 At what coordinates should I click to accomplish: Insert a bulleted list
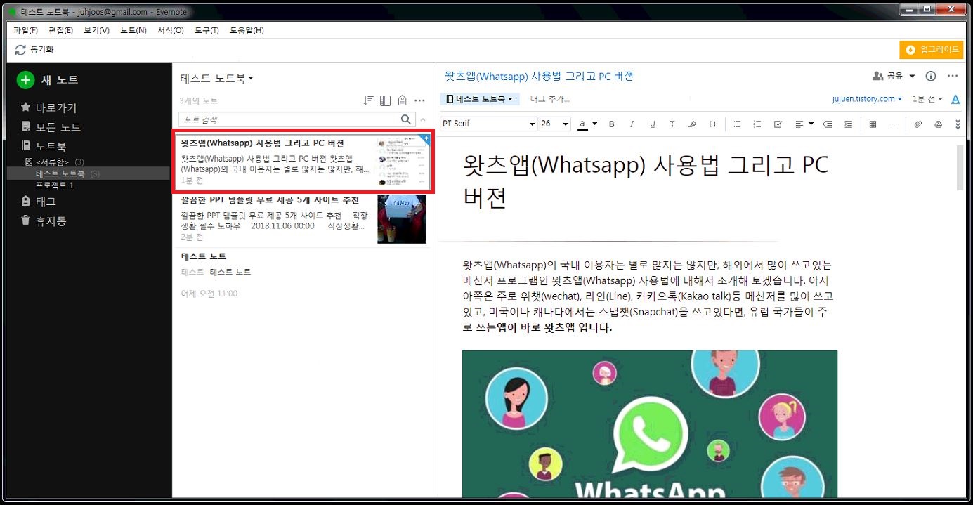(x=737, y=124)
